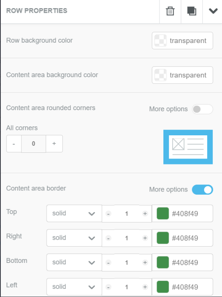Enable More options for rounded corners

[x=202, y=109]
